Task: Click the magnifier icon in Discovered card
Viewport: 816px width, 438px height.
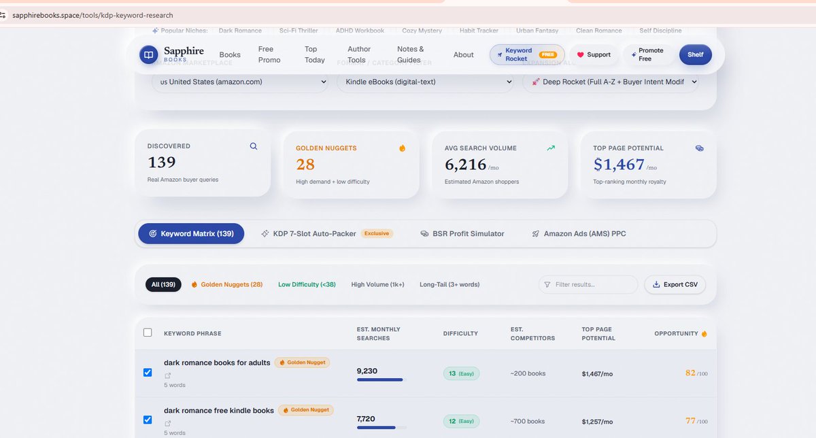Action: tap(254, 146)
